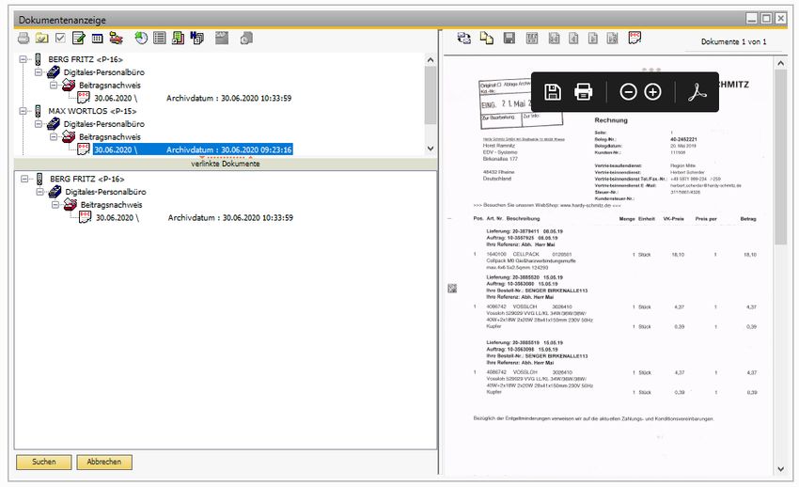Image resolution: width=799 pixels, height=487 pixels.
Task: Click the greyed page layout viewer icon
Action: point(532,39)
